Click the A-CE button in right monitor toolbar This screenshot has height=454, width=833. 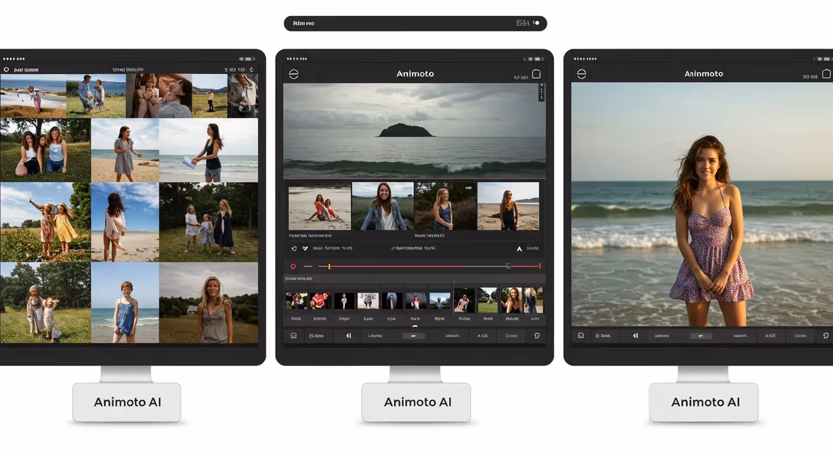pos(771,336)
